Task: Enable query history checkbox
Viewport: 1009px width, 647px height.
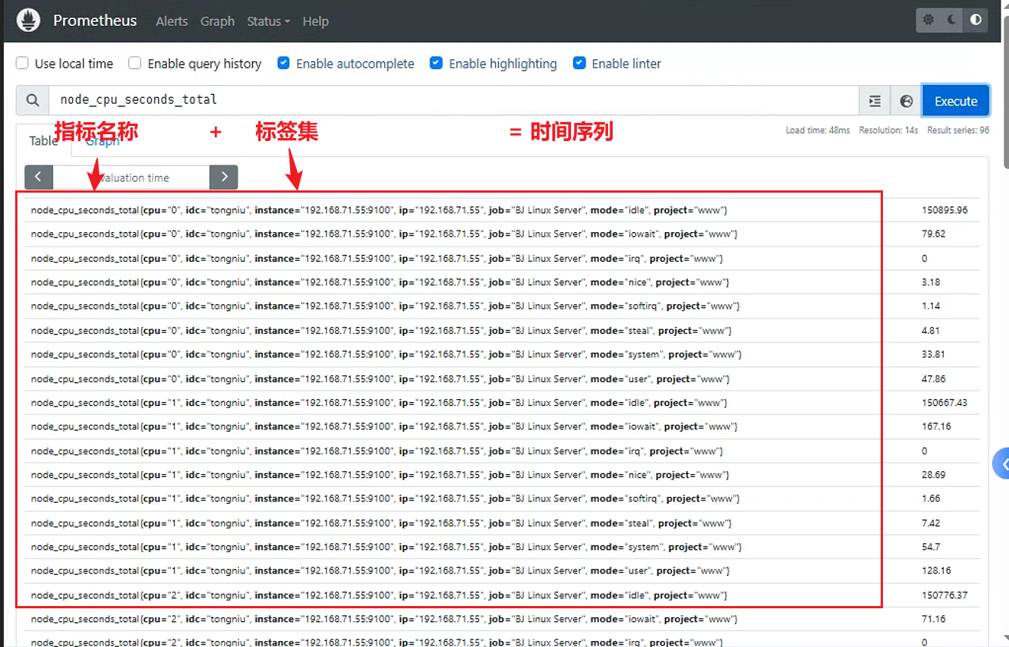Action: [x=135, y=64]
